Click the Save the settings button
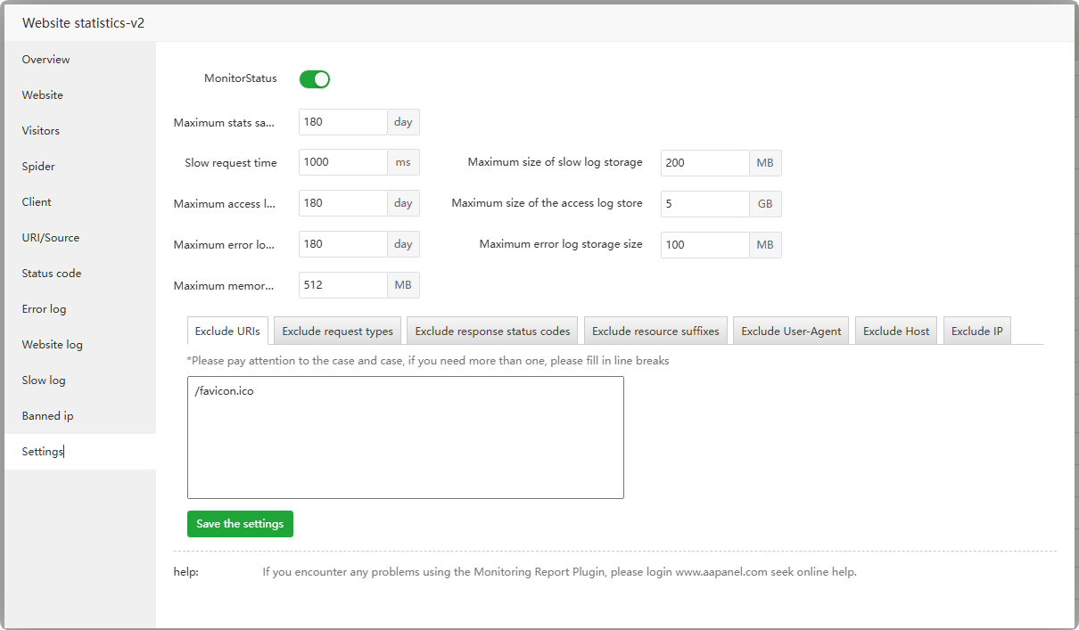The height and width of the screenshot is (630, 1079). click(x=240, y=524)
